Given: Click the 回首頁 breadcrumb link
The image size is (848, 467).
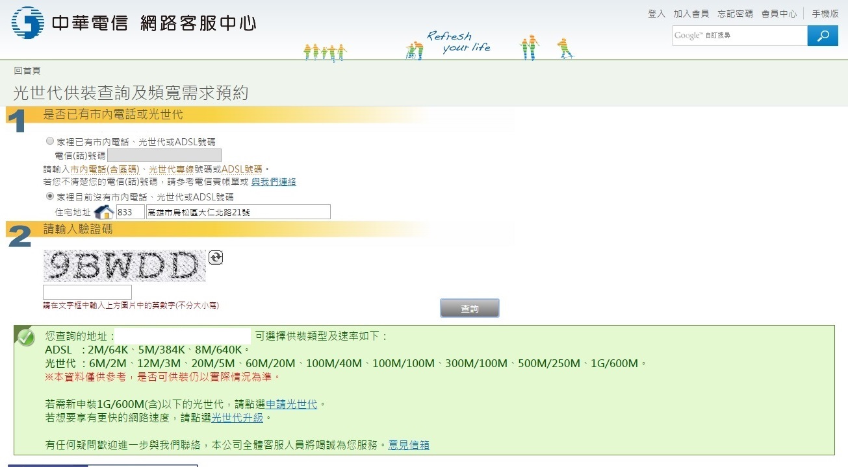Looking at the screenshot, I should 27,70.
